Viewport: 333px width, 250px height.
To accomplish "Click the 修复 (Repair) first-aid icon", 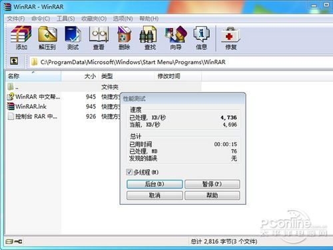I will click(x=231, y=38).
